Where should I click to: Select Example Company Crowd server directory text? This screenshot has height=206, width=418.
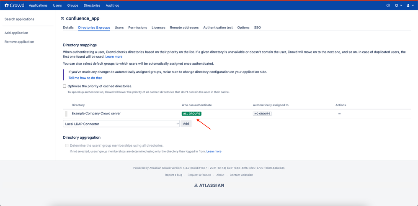(x=96, y=114)
